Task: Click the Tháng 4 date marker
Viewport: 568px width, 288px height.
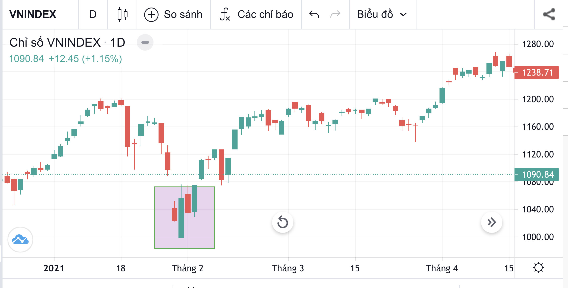Action: point(442,268)
